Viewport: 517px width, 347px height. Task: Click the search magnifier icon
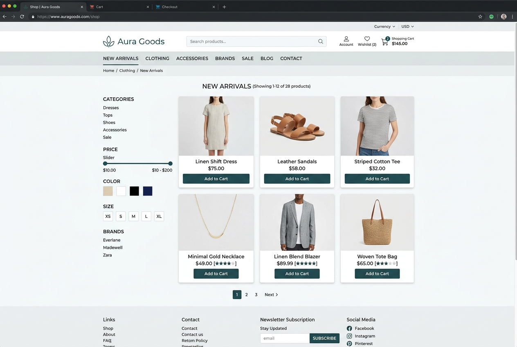321,41
